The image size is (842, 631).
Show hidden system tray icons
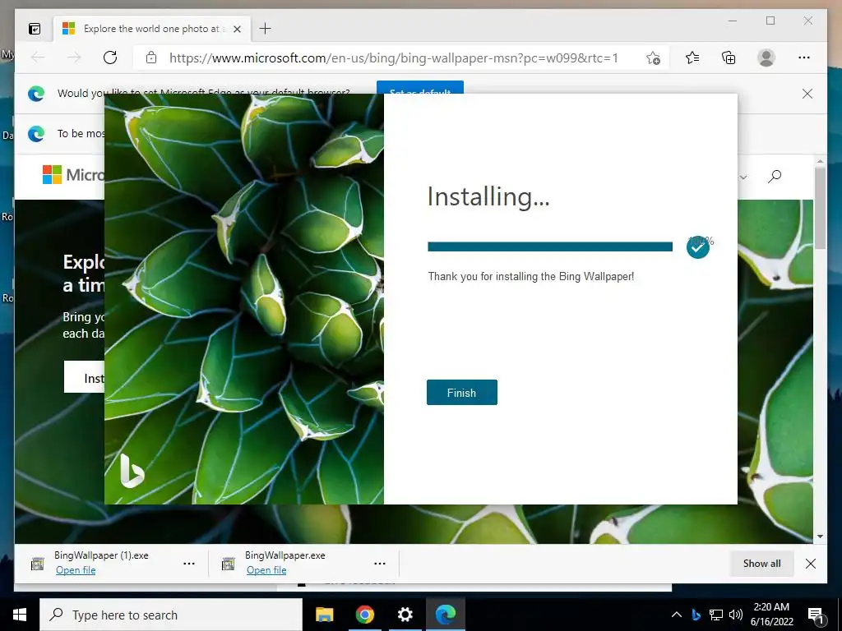[677, 615]
